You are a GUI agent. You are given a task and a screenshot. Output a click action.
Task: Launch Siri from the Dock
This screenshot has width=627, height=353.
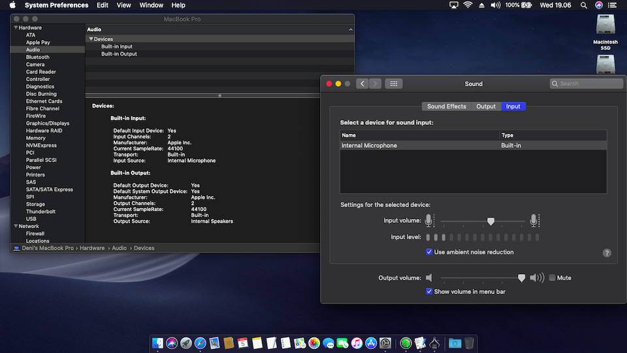click(x=172, y=343)
